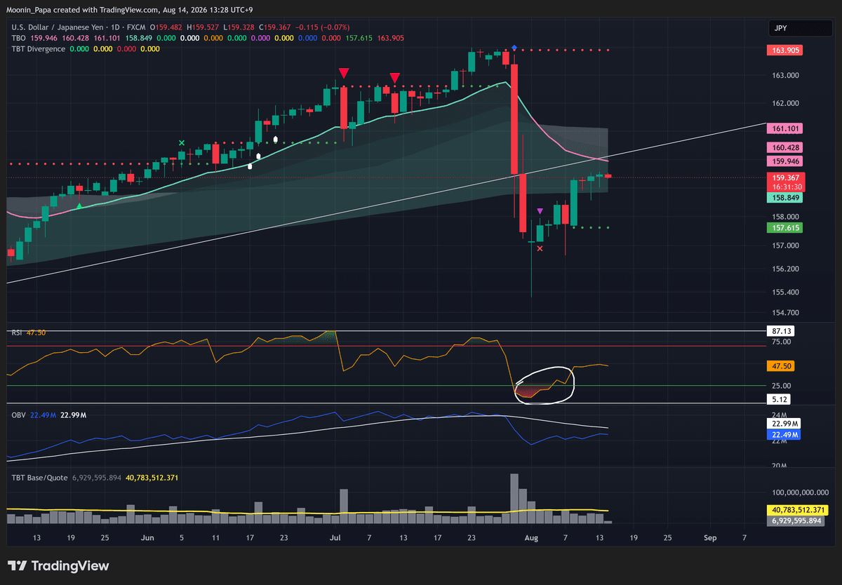Click the Sep label on time axis

[709, 538]
